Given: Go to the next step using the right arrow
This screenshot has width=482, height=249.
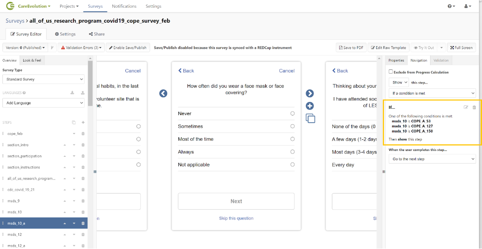Looking at the screenshot, I should [310, 93].
